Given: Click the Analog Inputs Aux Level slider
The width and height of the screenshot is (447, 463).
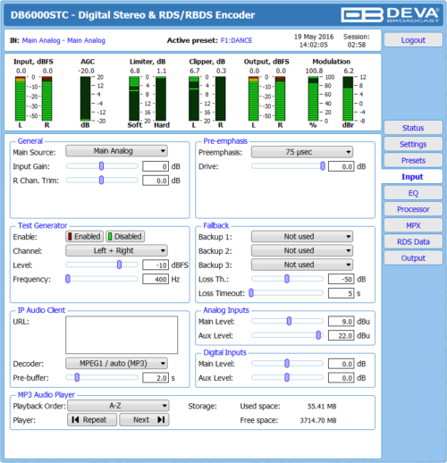Looking at the screenshot, I should coord(287,335).
